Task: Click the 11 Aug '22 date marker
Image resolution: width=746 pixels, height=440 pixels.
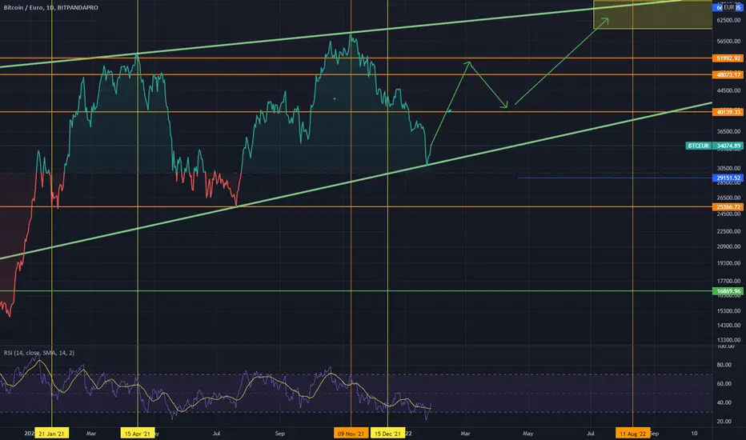Action: point(633,434)
